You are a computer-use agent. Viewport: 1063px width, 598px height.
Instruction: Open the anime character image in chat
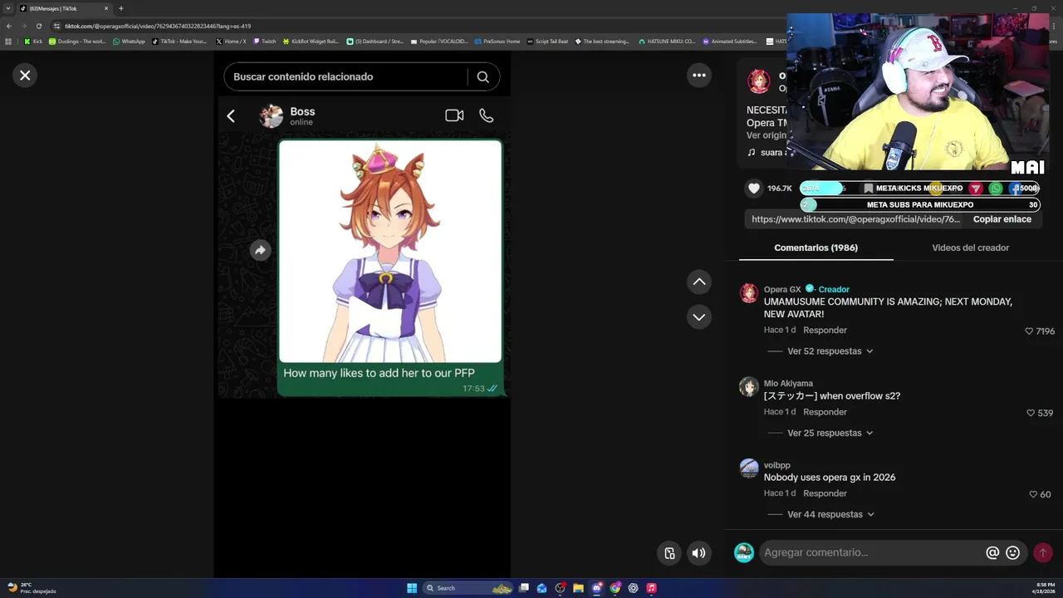point(390,252)
